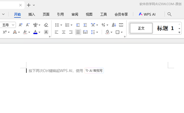Expand the bullet list dropdown arrow
Viewport: 184px width, 113px height.
coord(61,25)
